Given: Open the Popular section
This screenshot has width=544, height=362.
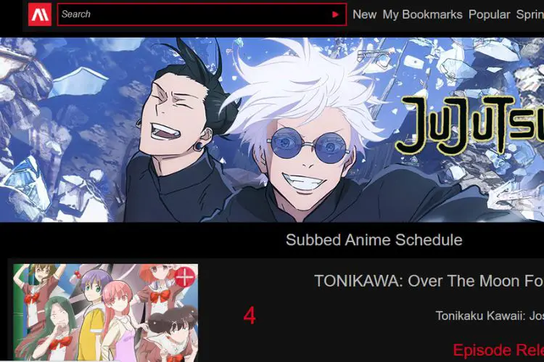Looking at the screenshot, I should click(x=489, y=15).
